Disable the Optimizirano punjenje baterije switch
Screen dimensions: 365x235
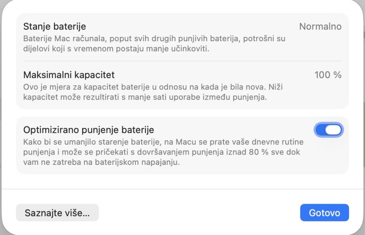point(328,130)
